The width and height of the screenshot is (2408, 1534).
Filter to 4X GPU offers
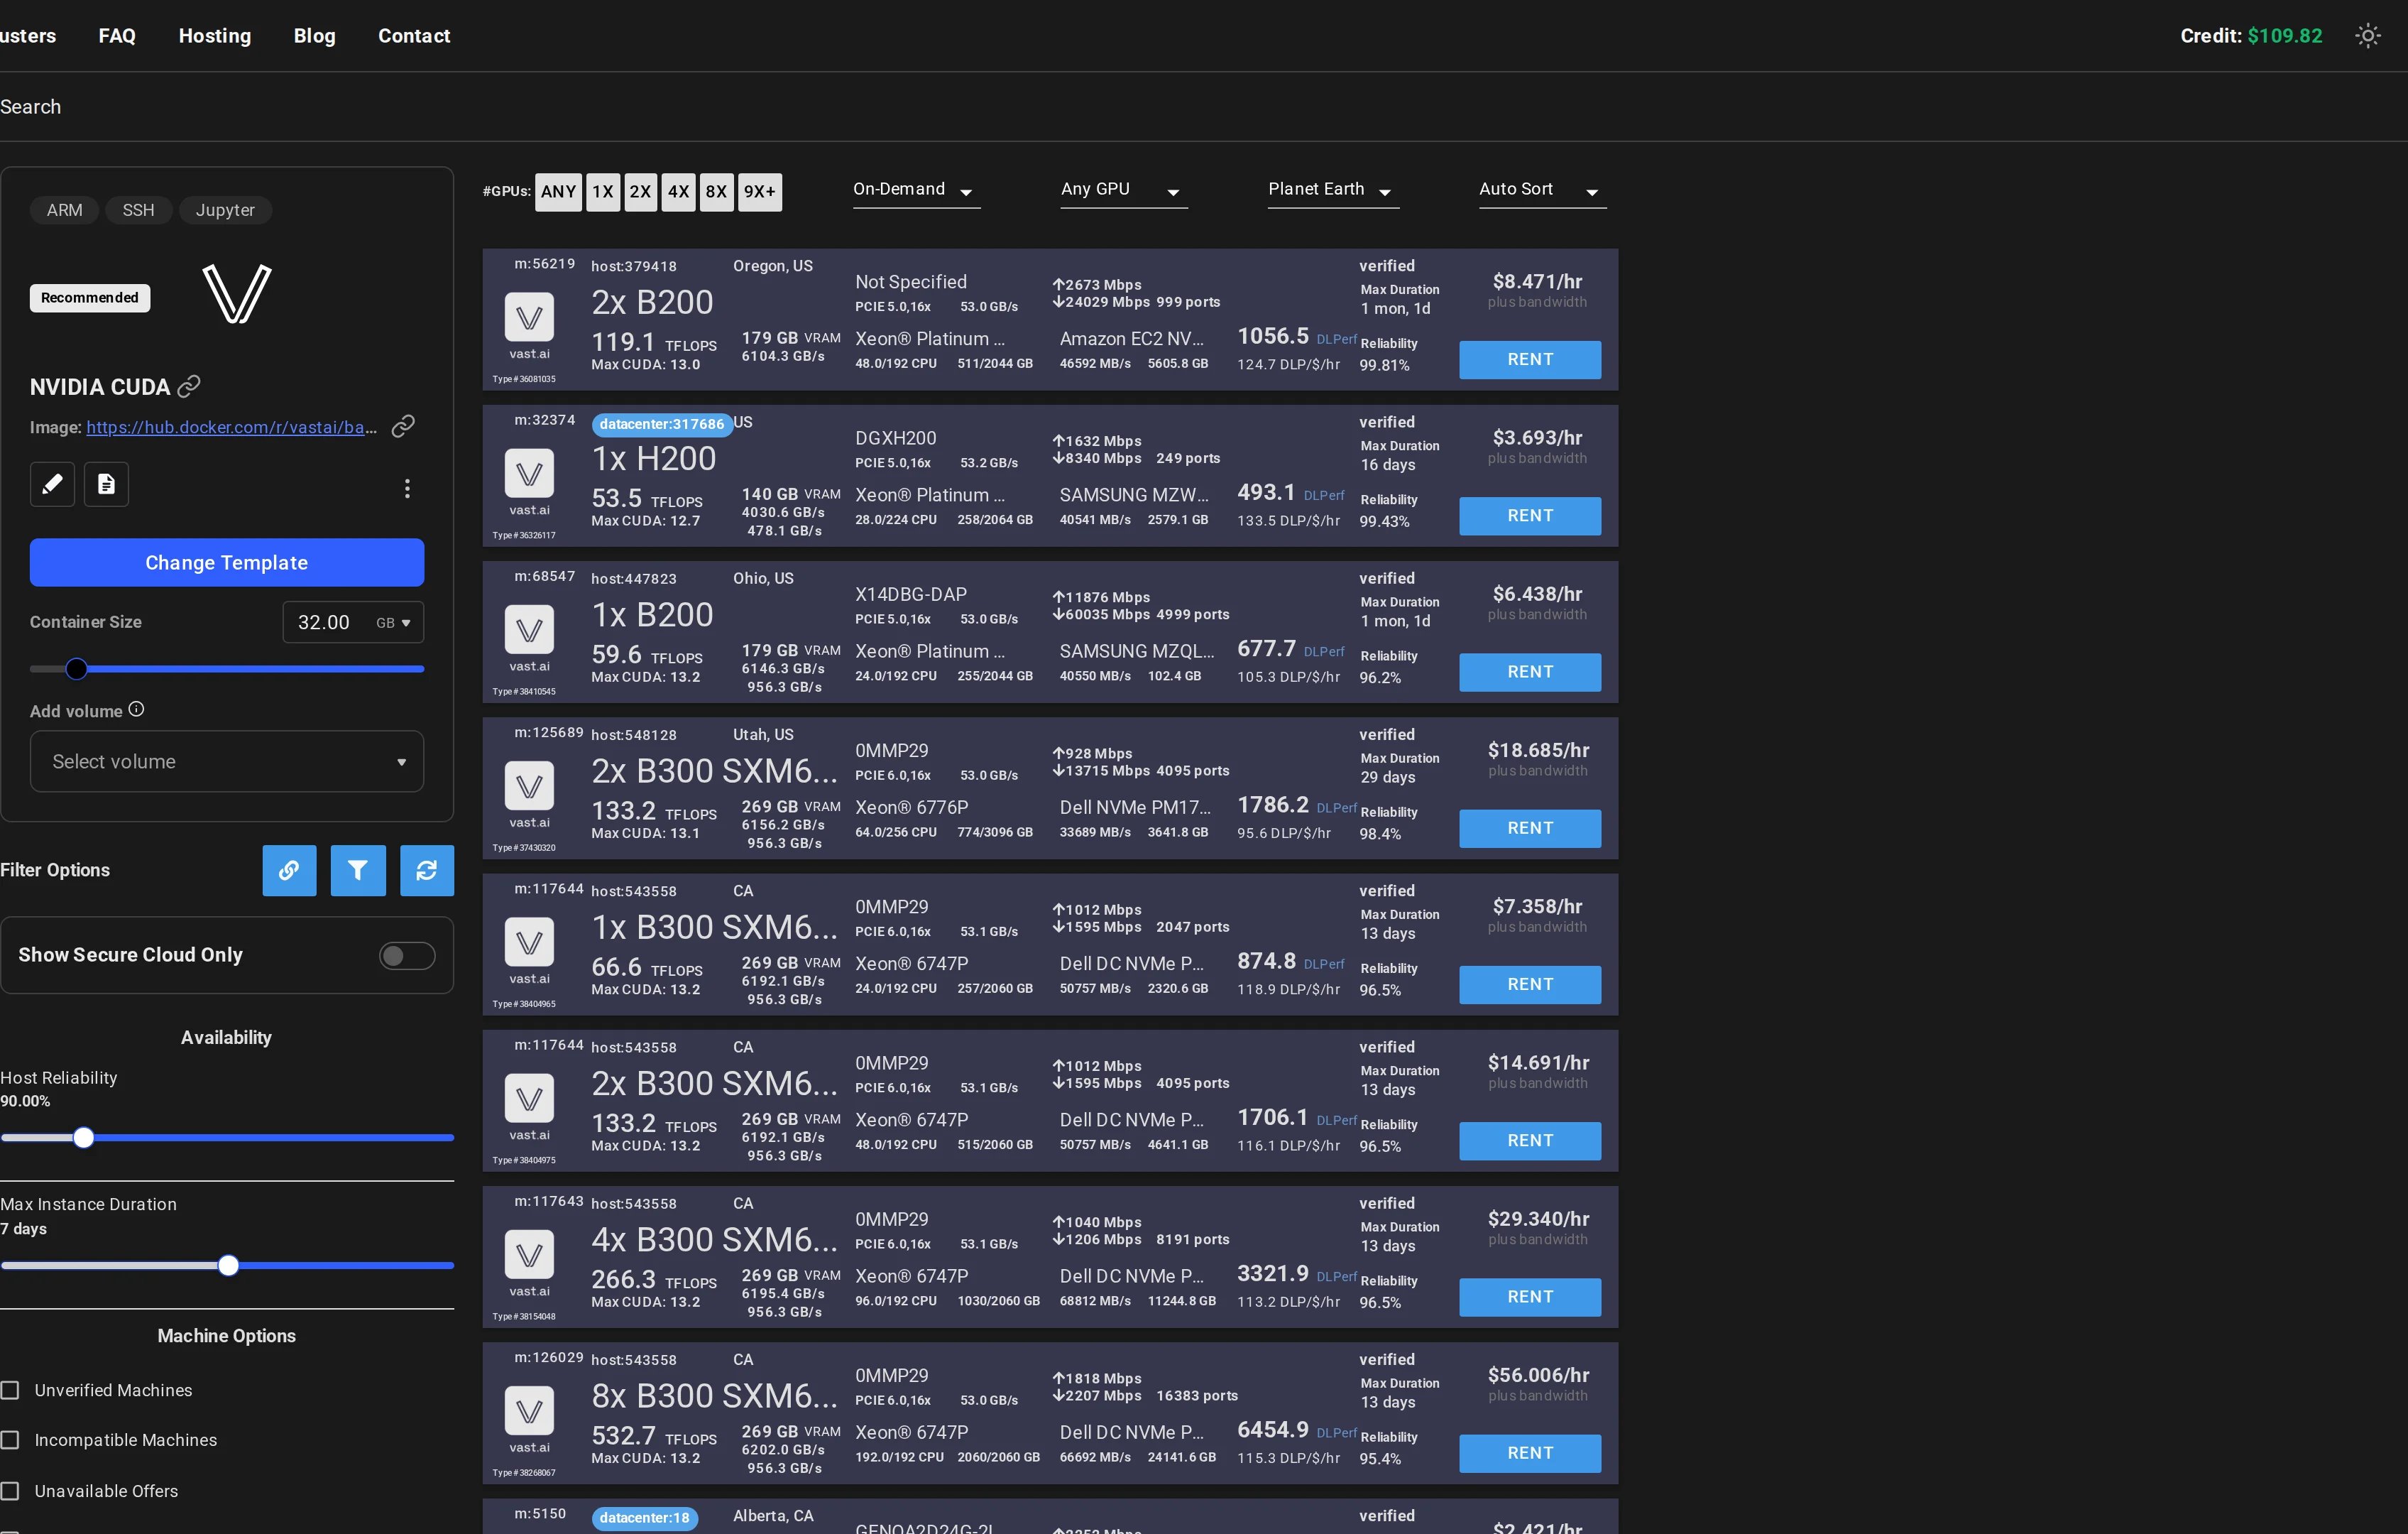click(x=678, y=192)
